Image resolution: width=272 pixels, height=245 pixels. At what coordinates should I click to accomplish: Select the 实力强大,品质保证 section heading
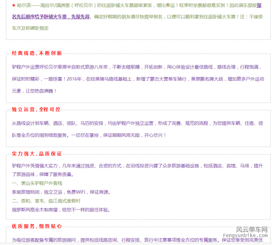click(37, 154)
